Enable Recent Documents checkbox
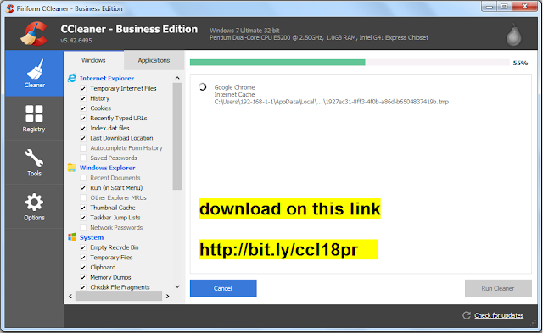The image size is (543, 333). coord(83,178)
